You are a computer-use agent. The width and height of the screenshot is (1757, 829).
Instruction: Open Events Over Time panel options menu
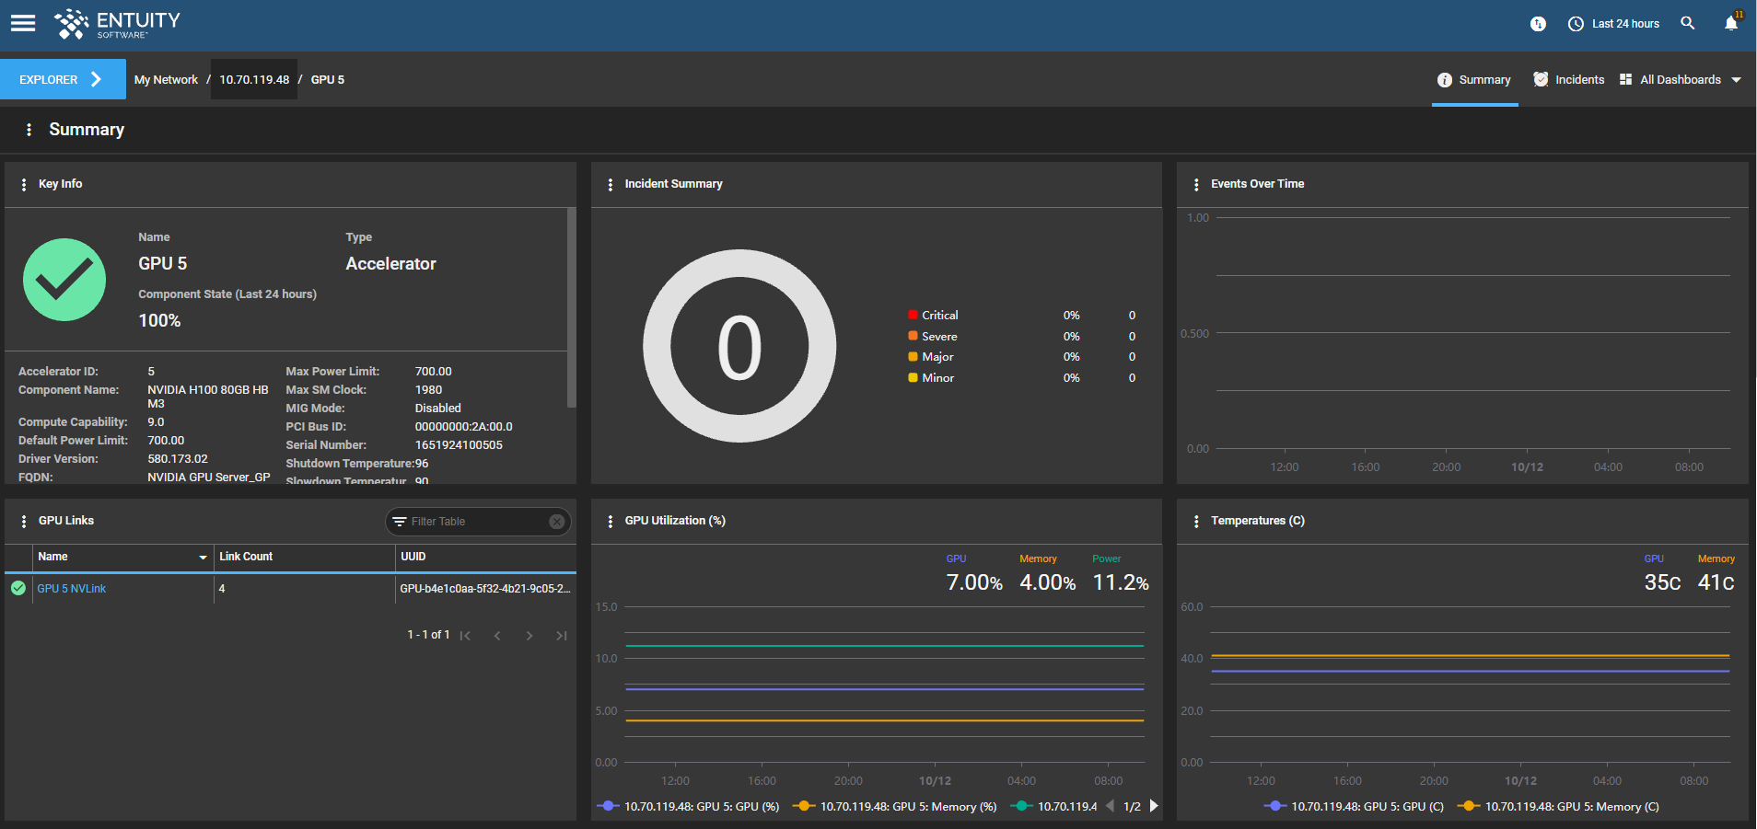[1196, 185]
